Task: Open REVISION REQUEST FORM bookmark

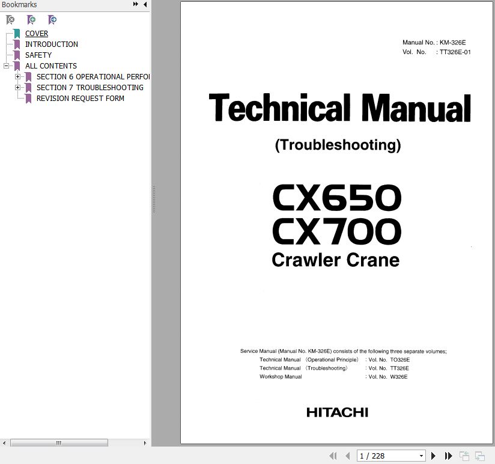Action: [80, 98]
